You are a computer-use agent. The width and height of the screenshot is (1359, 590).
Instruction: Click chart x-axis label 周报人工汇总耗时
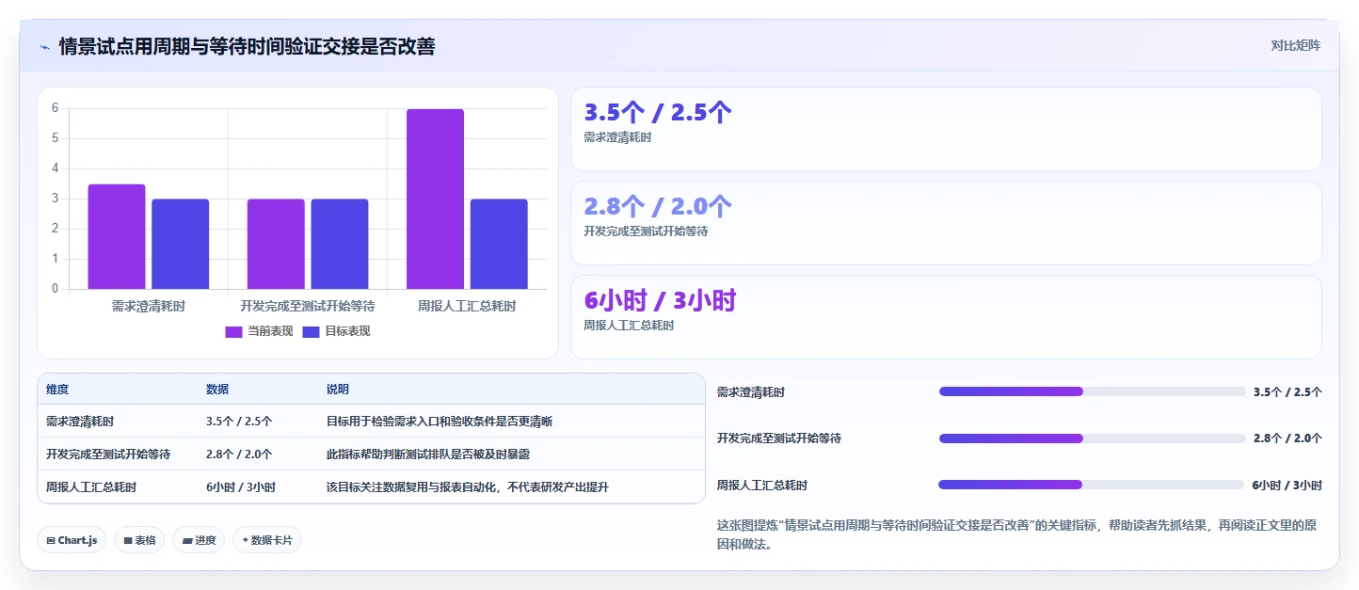point(467,306)
